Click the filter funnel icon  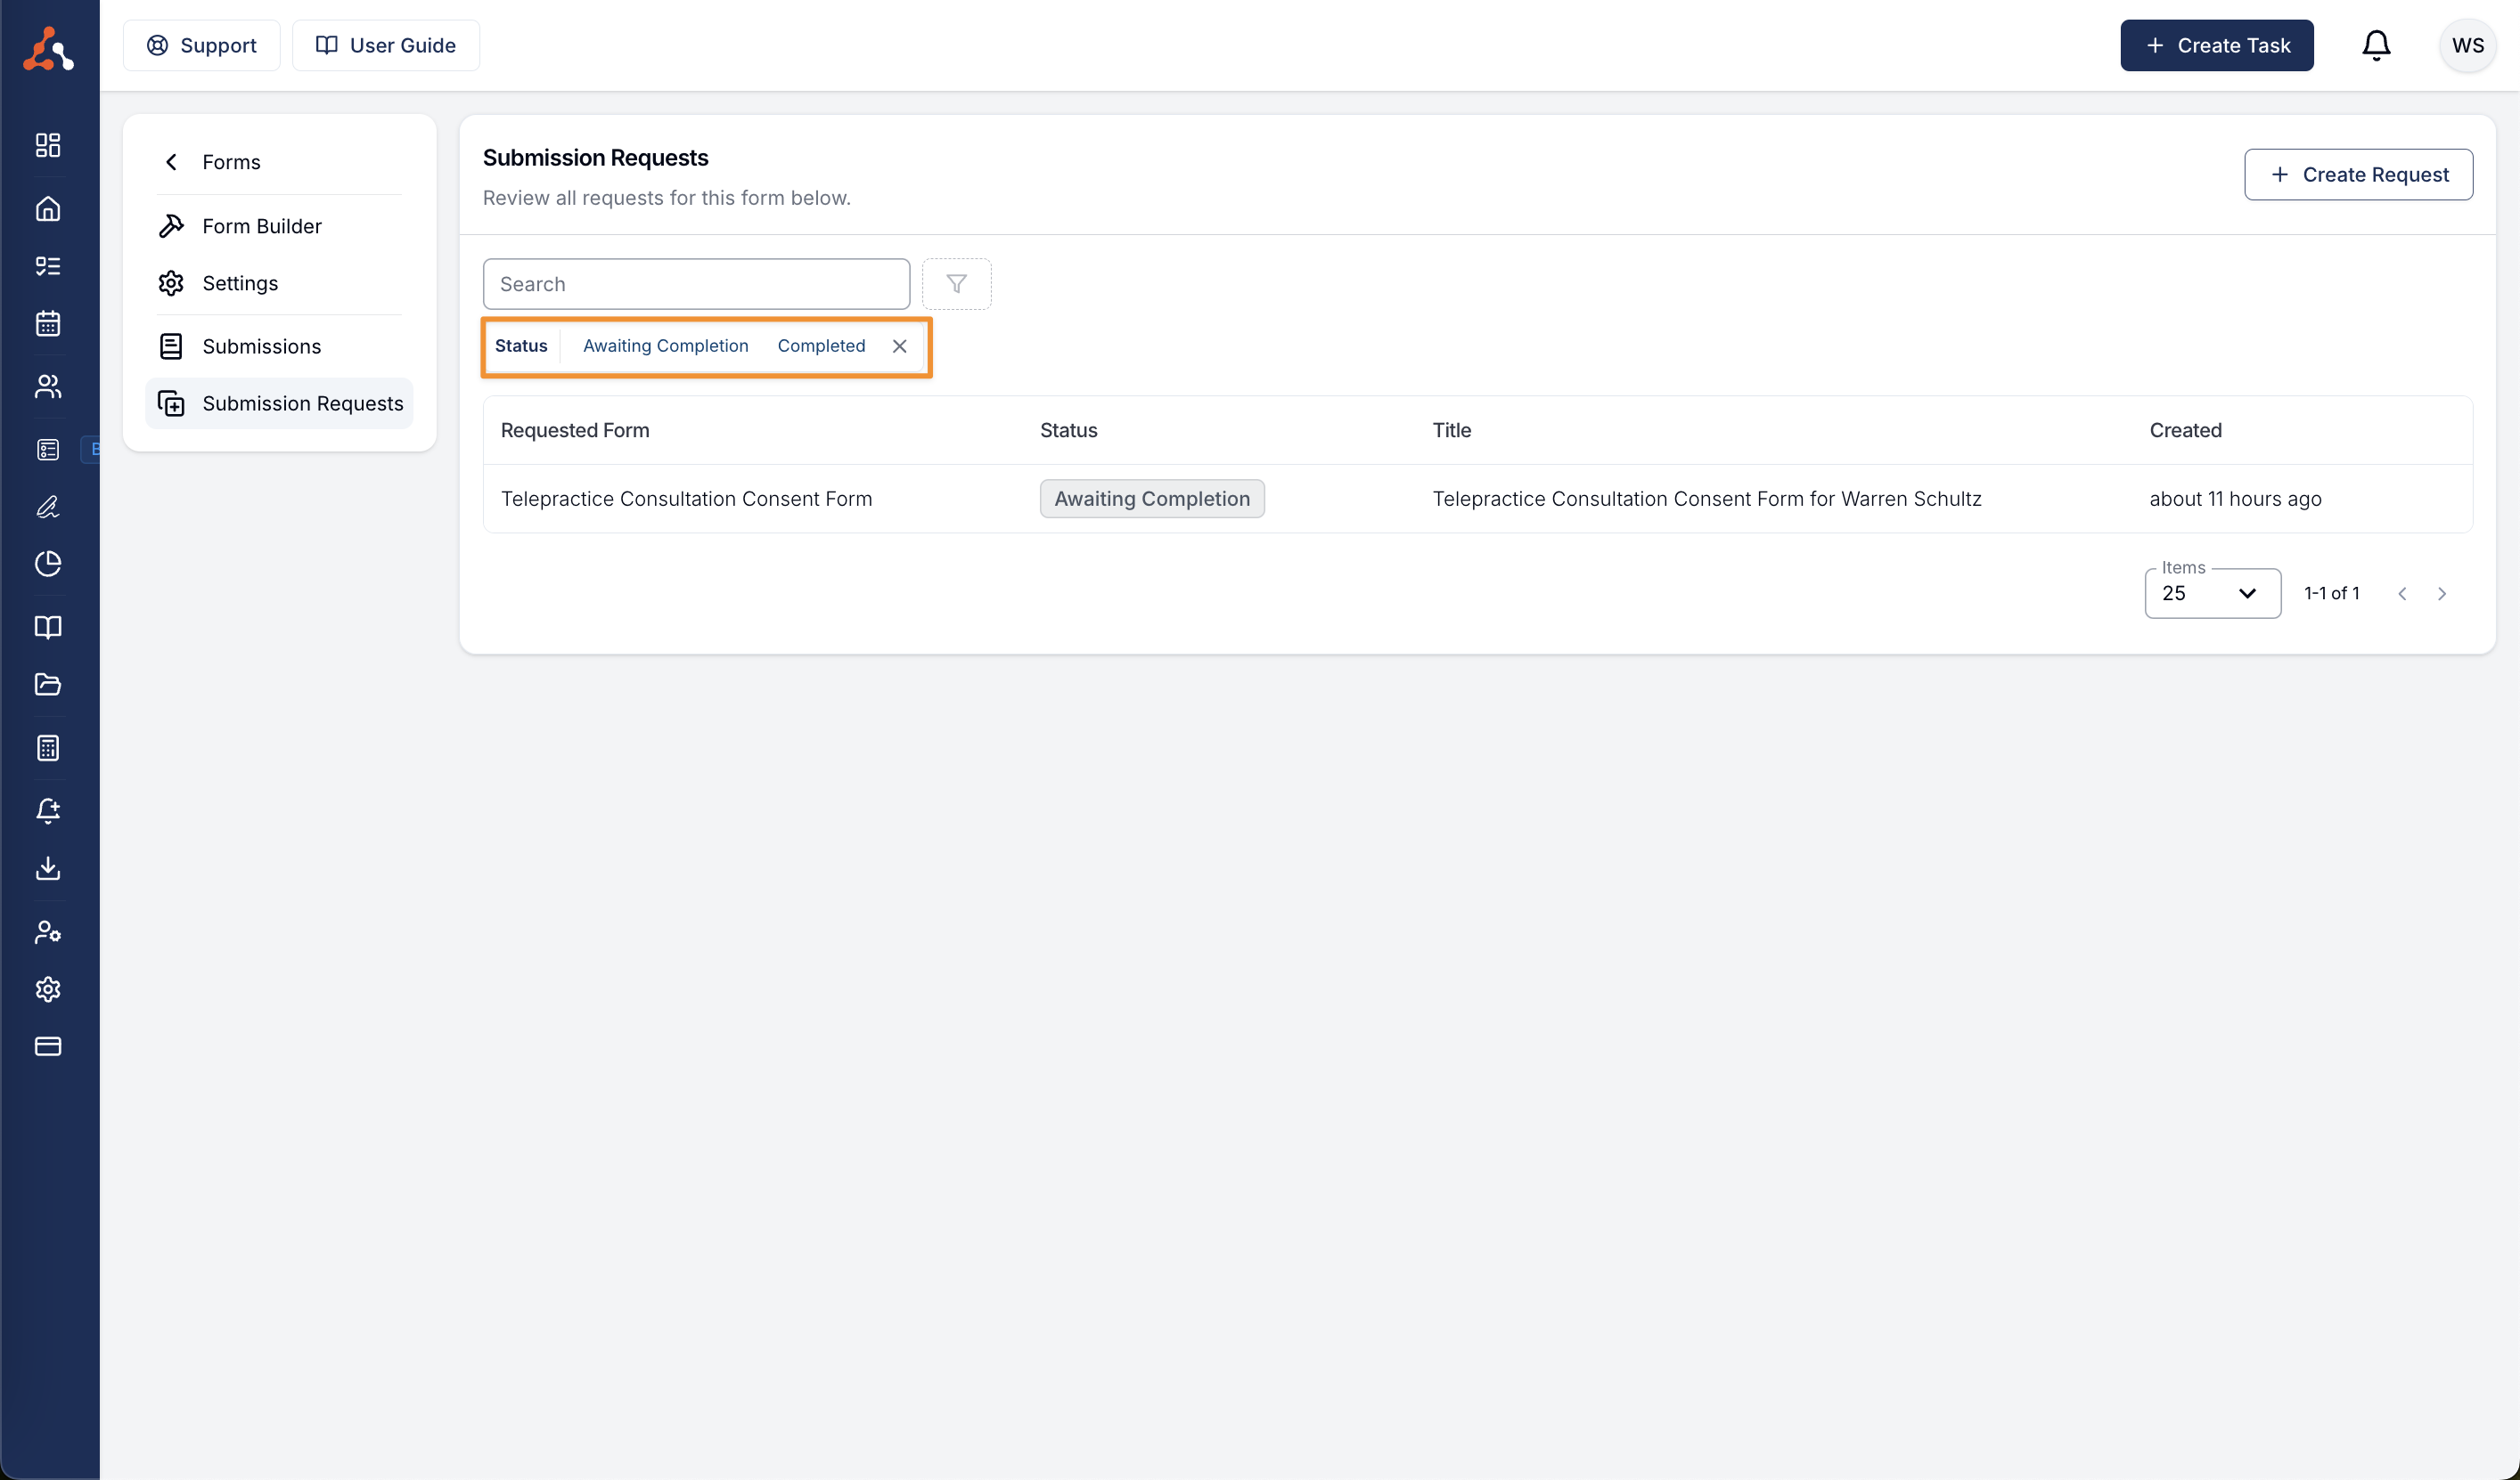(956, 284)
